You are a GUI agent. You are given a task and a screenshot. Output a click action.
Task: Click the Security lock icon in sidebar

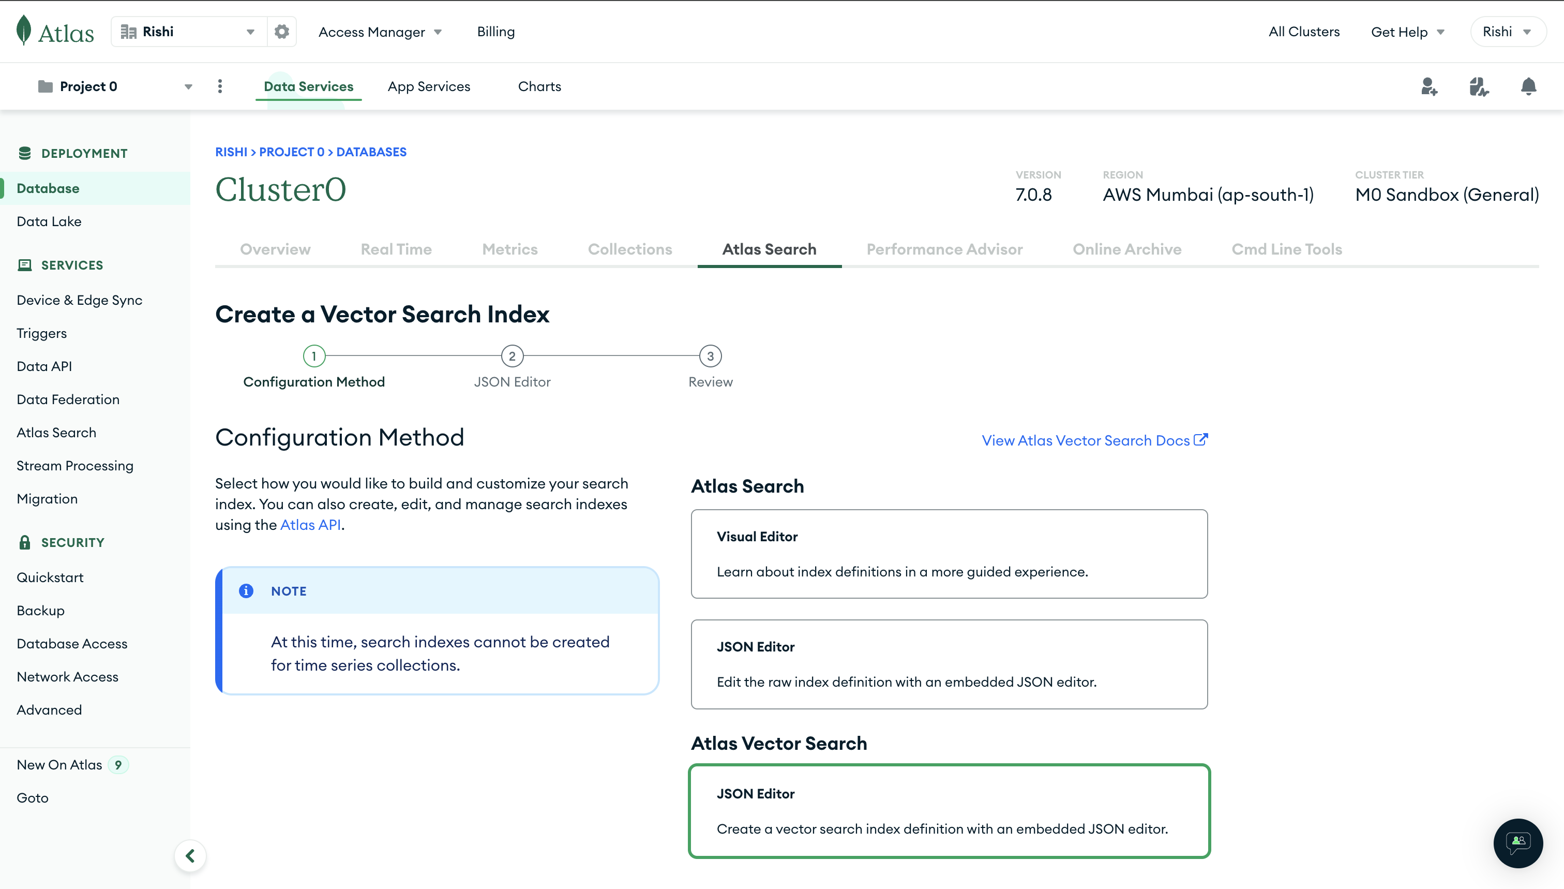24,542
